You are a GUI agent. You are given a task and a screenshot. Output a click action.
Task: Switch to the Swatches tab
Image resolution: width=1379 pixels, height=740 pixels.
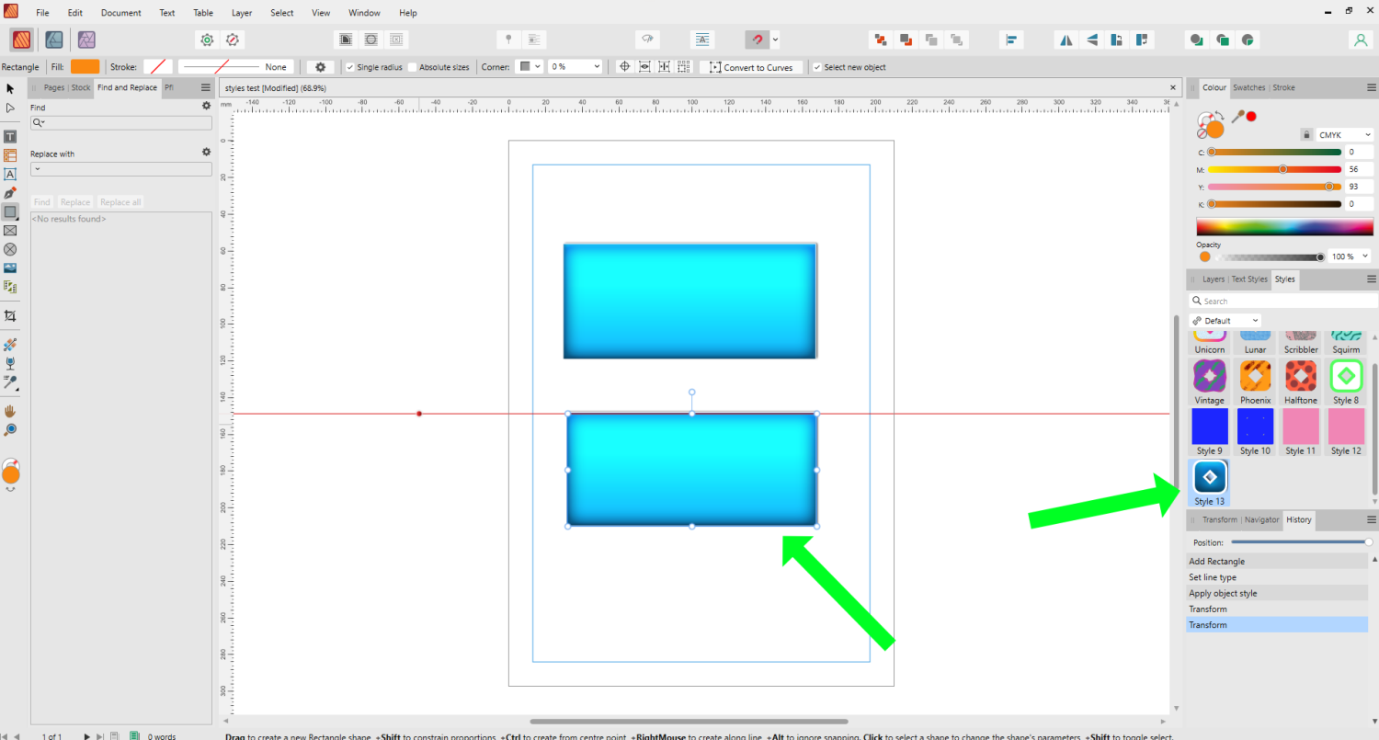click(1248, 87)
